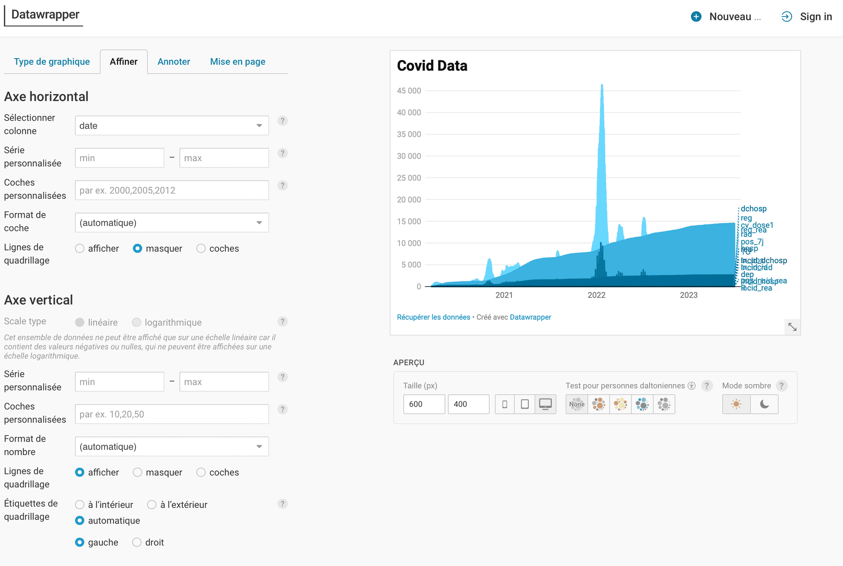
Task: Open Mise en page tab
Action: [238, 61]
